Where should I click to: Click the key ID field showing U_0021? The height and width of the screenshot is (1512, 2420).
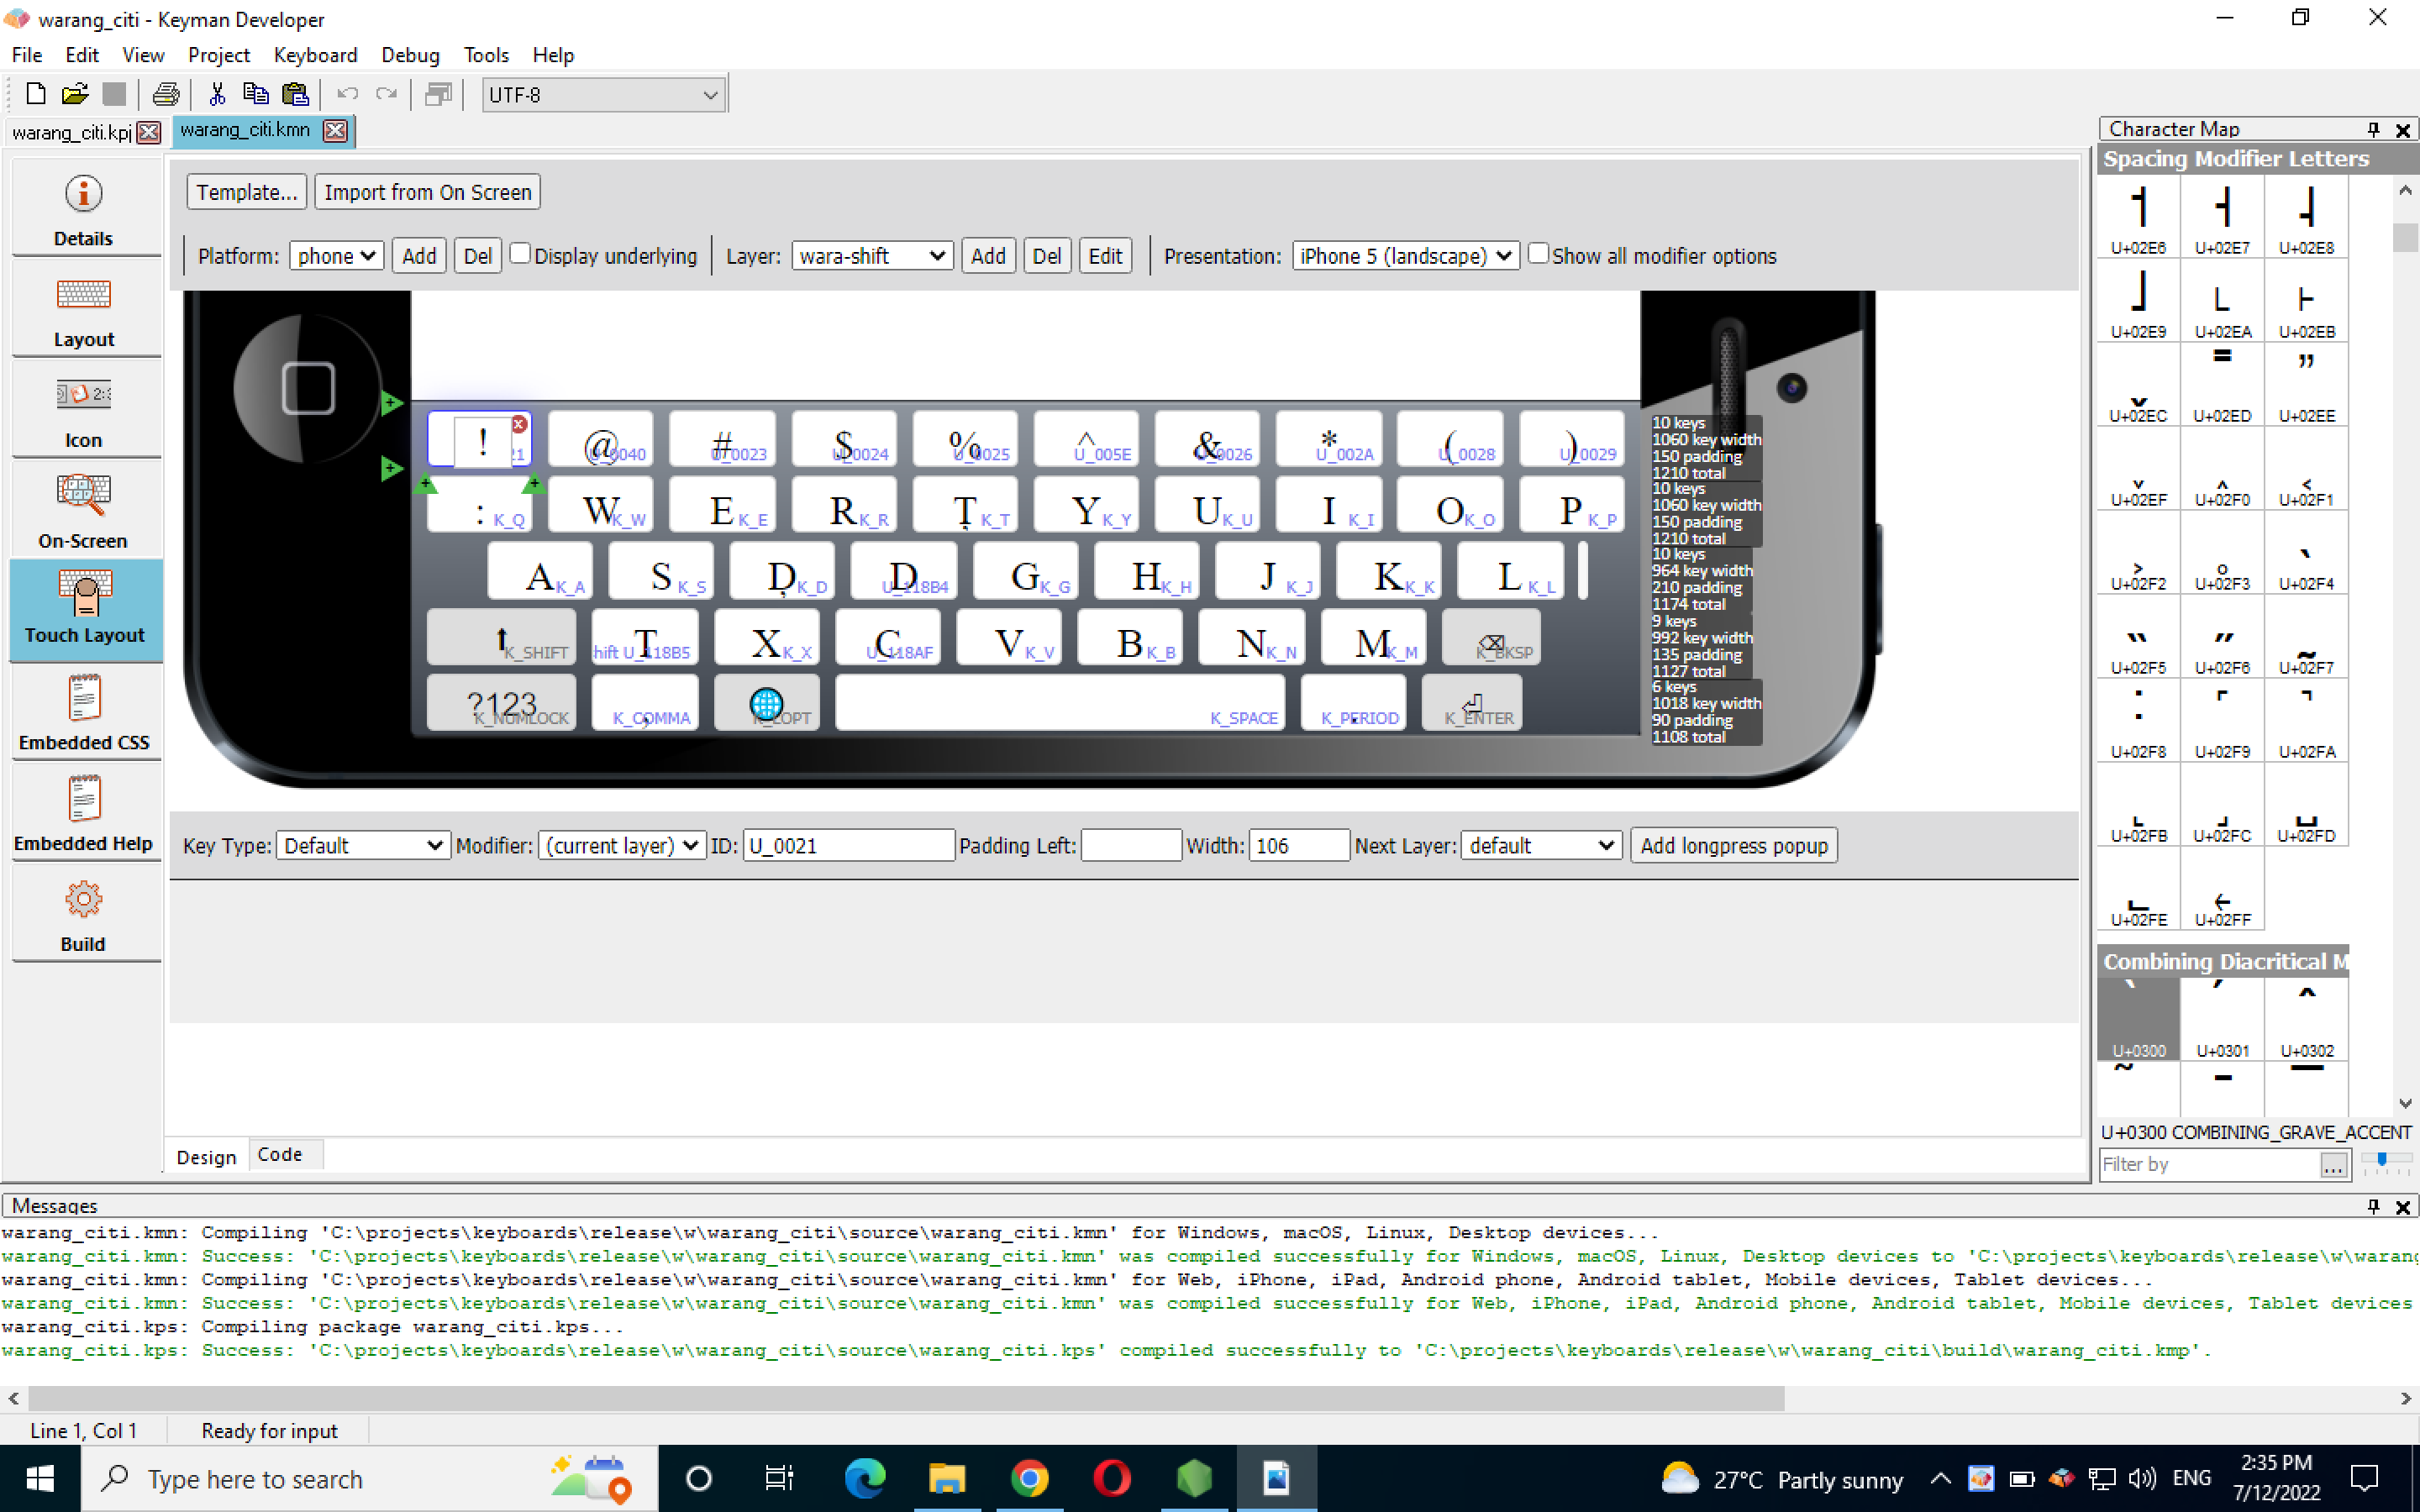tap(848, 845)
